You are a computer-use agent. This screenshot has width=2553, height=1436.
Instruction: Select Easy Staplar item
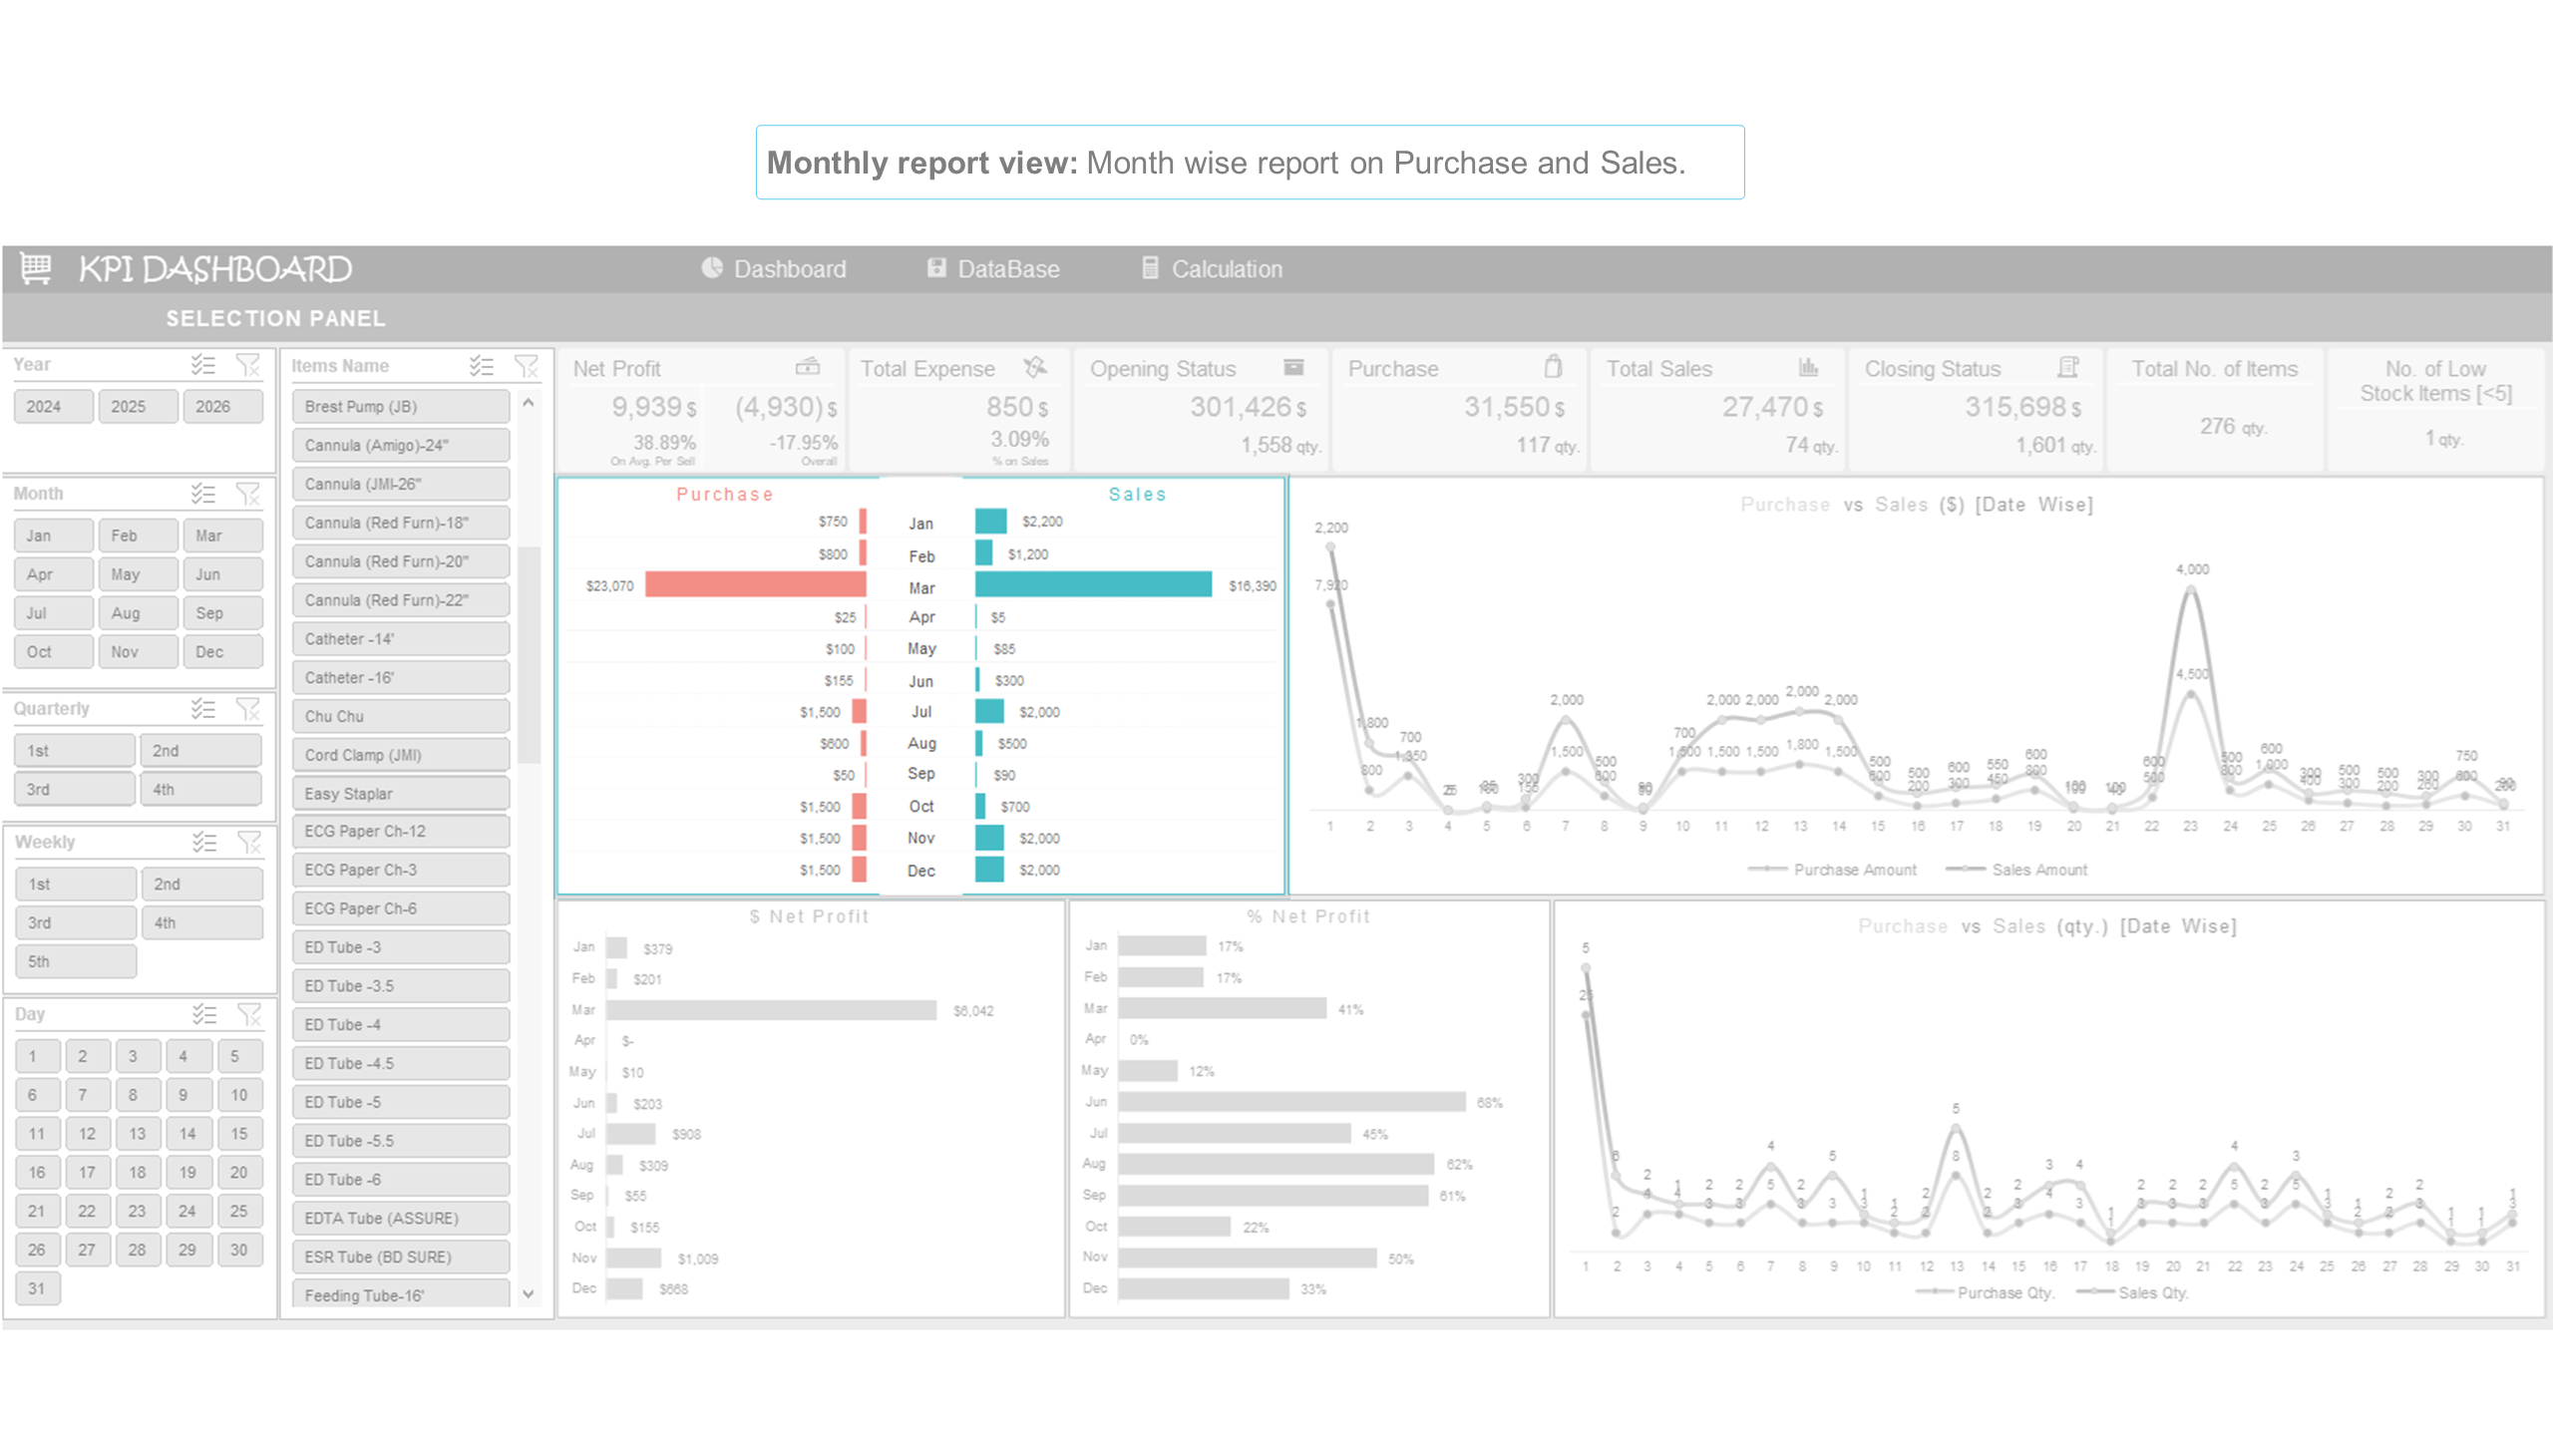coord(401,794)
